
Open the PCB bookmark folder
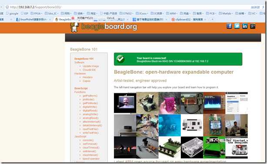coord(211,13)
